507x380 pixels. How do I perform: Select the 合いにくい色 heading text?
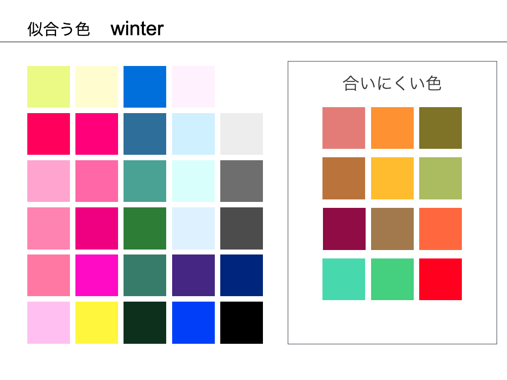point(392,83)
